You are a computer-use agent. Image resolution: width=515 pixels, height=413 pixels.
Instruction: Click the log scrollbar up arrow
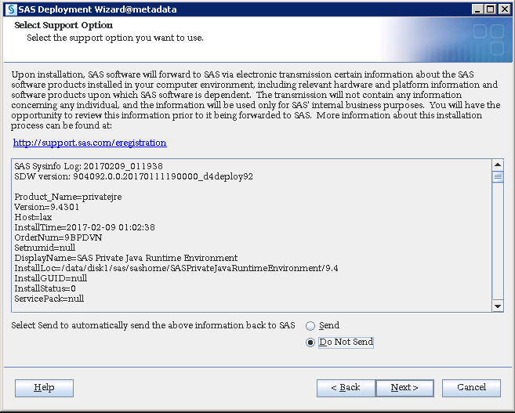[x=498, y=165]
